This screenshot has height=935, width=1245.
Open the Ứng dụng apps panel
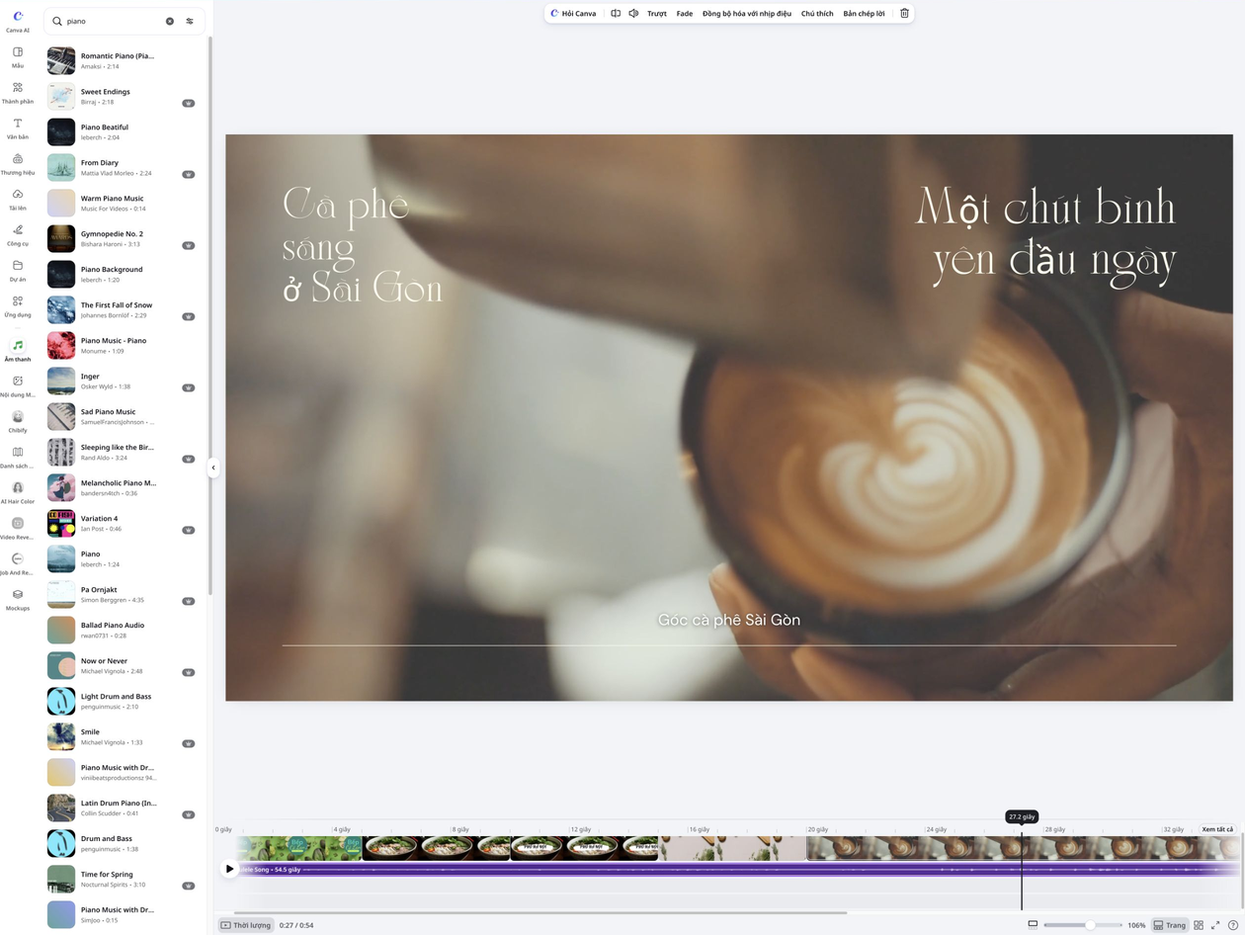18,305
